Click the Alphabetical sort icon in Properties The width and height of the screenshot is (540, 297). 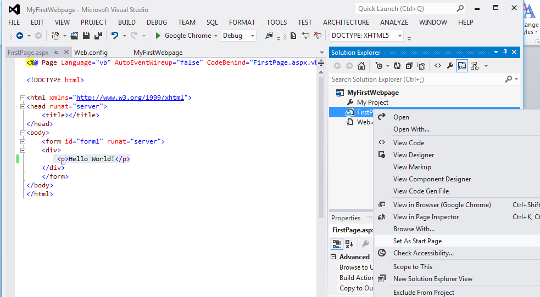click(349, 244)
